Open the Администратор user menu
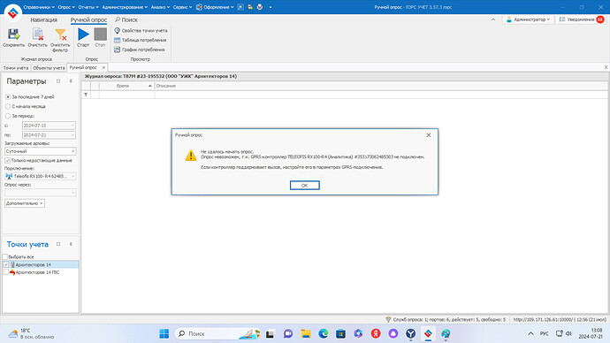 click(528, 19)
